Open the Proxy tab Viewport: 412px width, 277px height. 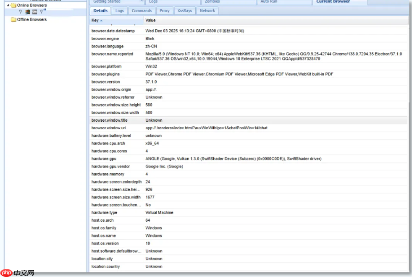[x=165, y=11]
